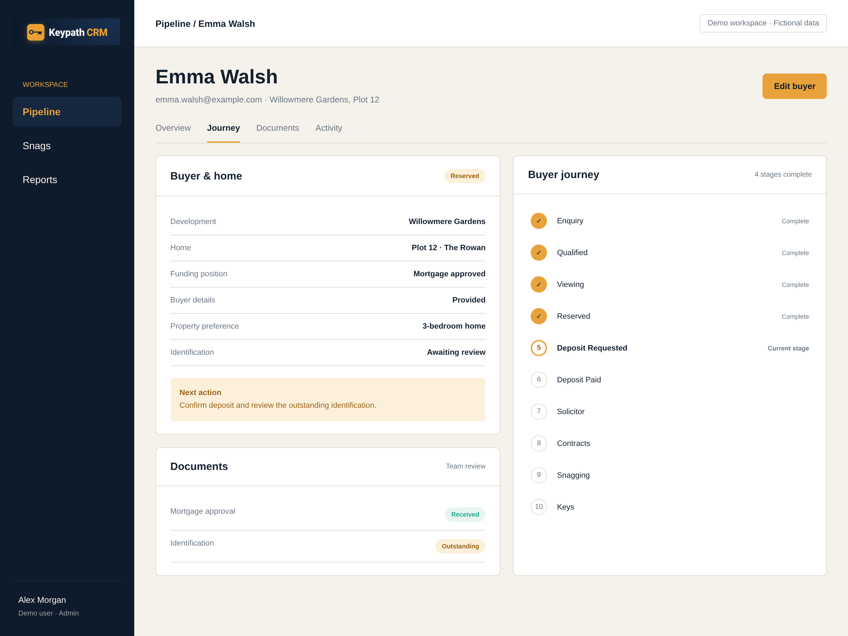The image size is (848, 636).
Task: Open Pipeline in the sidebar
Action: 67,112
